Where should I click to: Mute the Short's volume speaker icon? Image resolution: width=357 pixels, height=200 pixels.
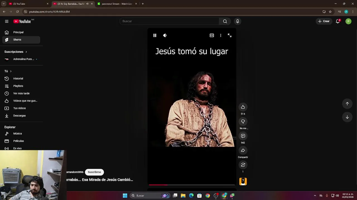(x=165, y=35)
